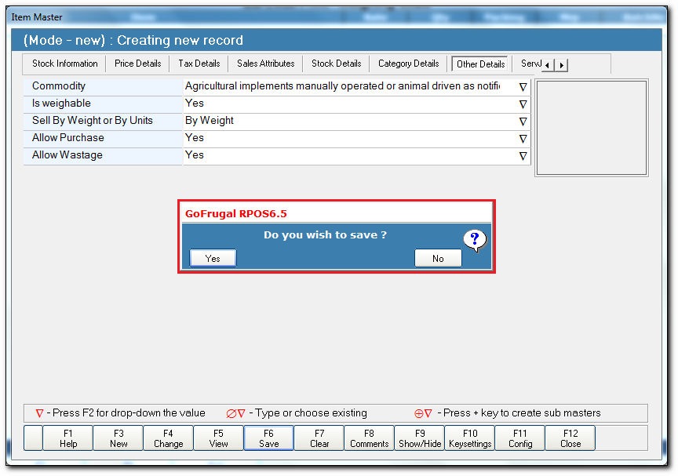Expand the Allow Purchase dropdown arrow
This screenshot has height=476, width=678.
pos(523,139)
